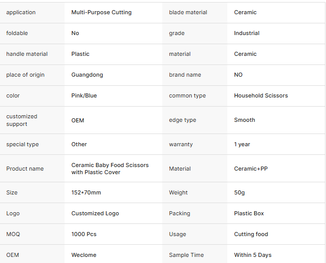Click the '1000 Pcs' MOQ value

pyautogui.click(x=84, y=234)
